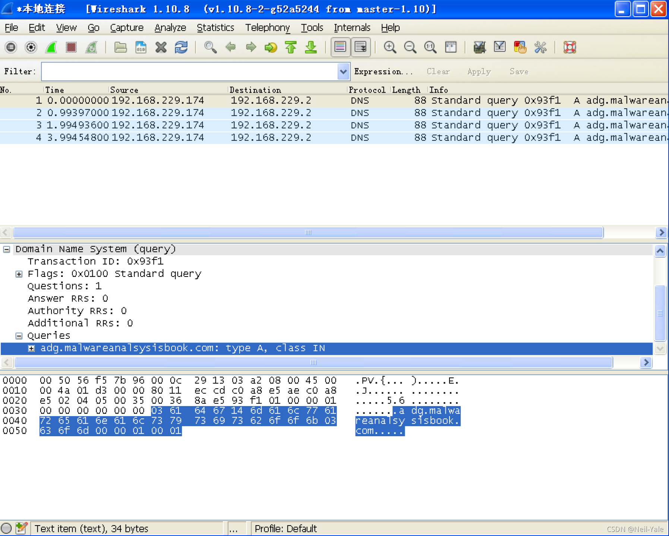Viewport: 669px width, 536px height.
Task: Open expert info status bar circle
Action: [6, 529]
